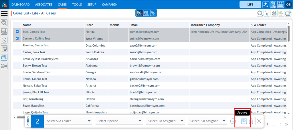Uncheck the Carmen, Collins Test checkbox
293x130 pixels.
(17, 38)
